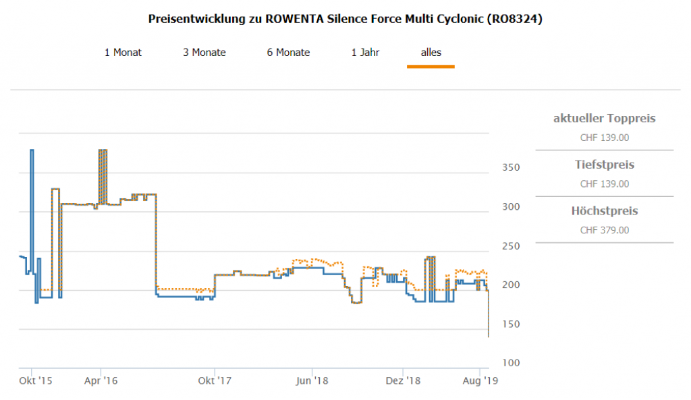Select the alles tab

coord(431,53)
